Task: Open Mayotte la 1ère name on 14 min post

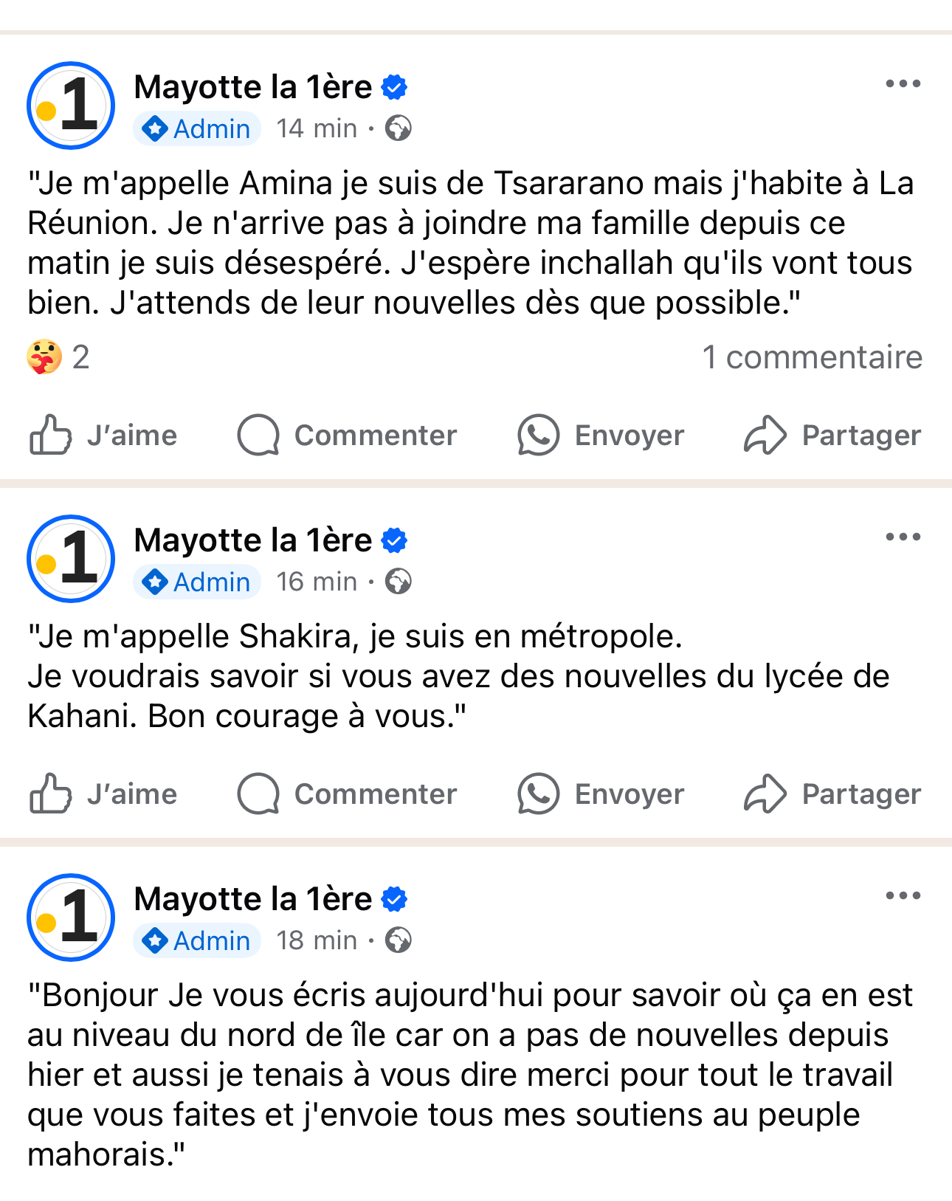Action: [x=252, y=87]
